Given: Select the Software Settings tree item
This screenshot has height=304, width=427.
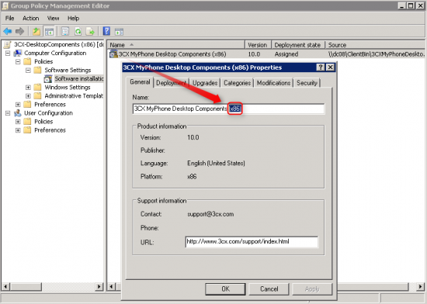Looking at the screenshot, I should (68, 70).
